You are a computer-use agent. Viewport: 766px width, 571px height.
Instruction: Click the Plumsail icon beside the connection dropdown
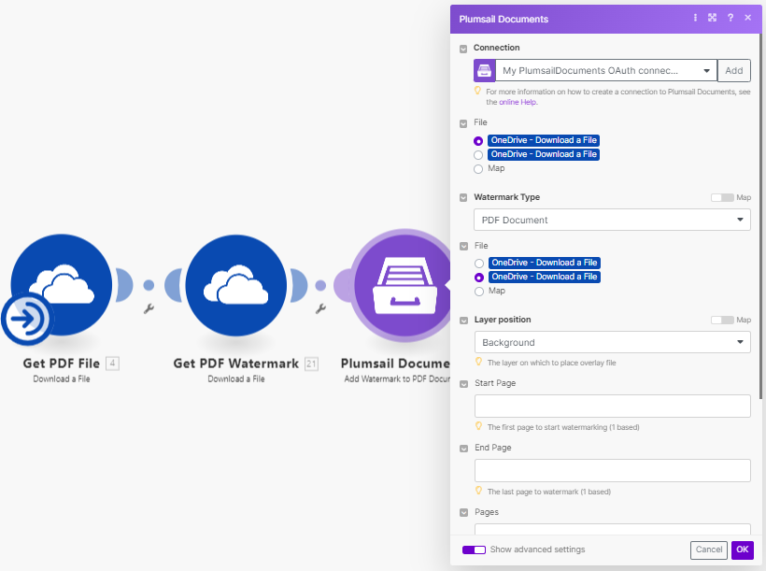click(484, 70)
